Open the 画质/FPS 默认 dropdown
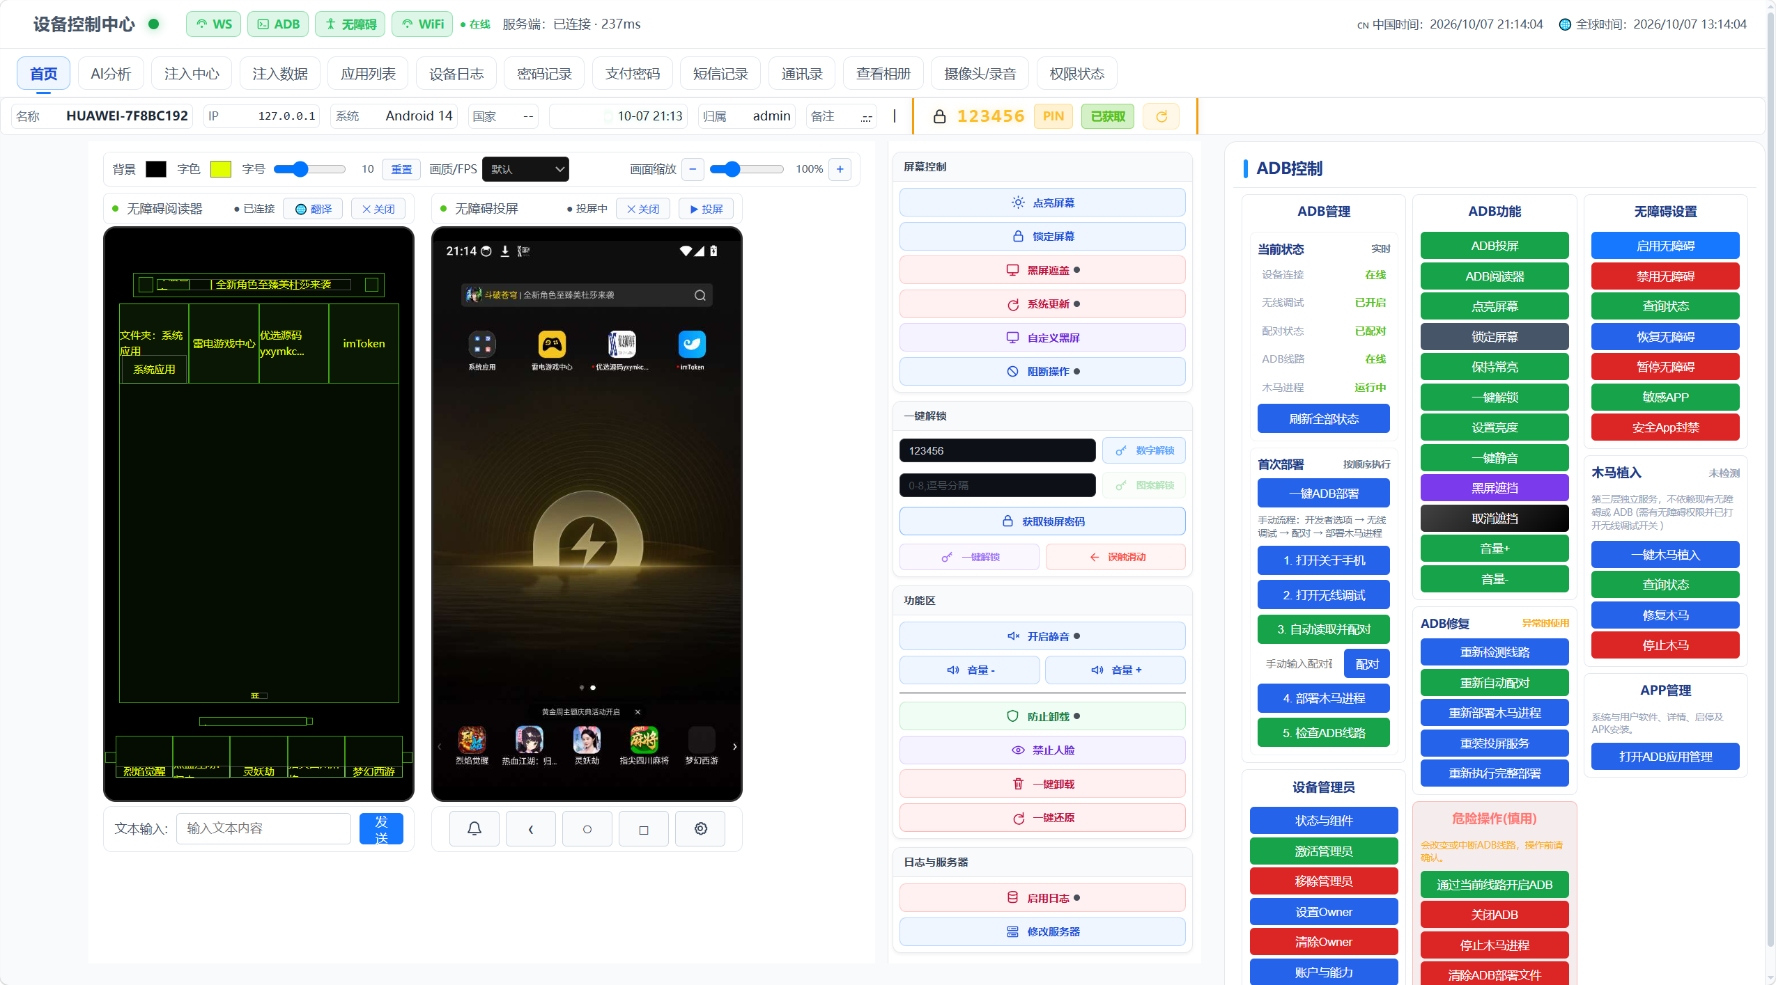This screenshot has height=985, width=1776. pos(525,169)
